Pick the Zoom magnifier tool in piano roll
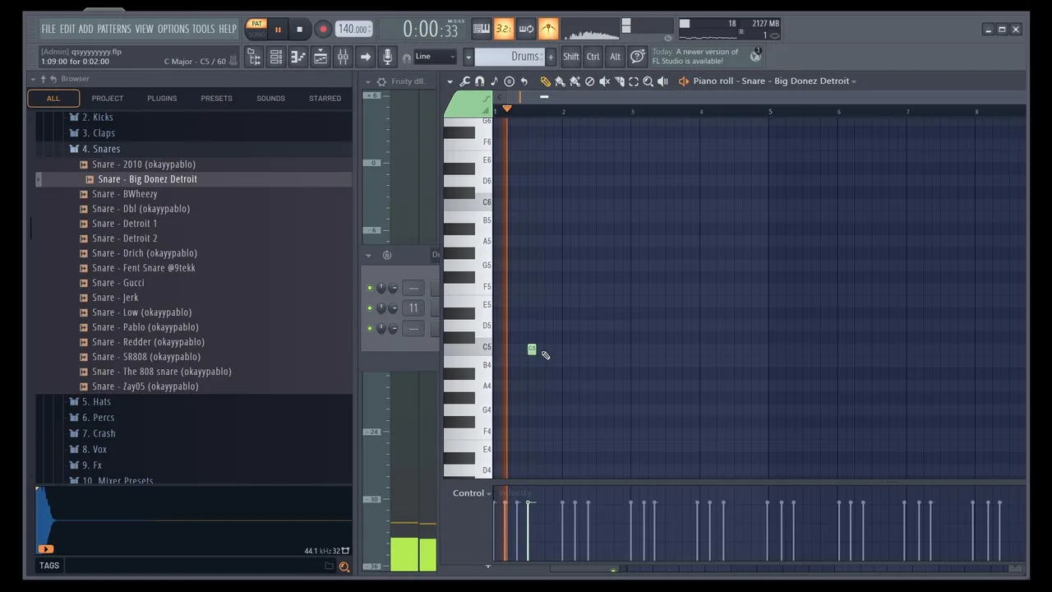This screenshot has width=1052, height=592. [x=648, y=81]
